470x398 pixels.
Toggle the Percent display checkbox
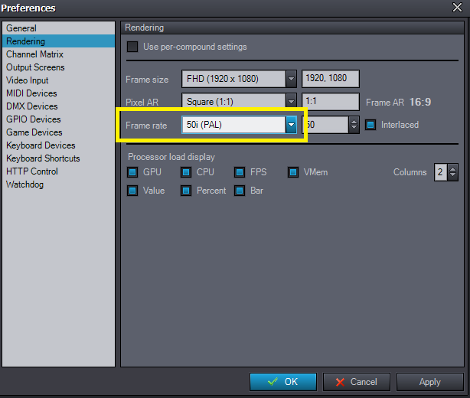pyautogui.click(x=186, y=191)
